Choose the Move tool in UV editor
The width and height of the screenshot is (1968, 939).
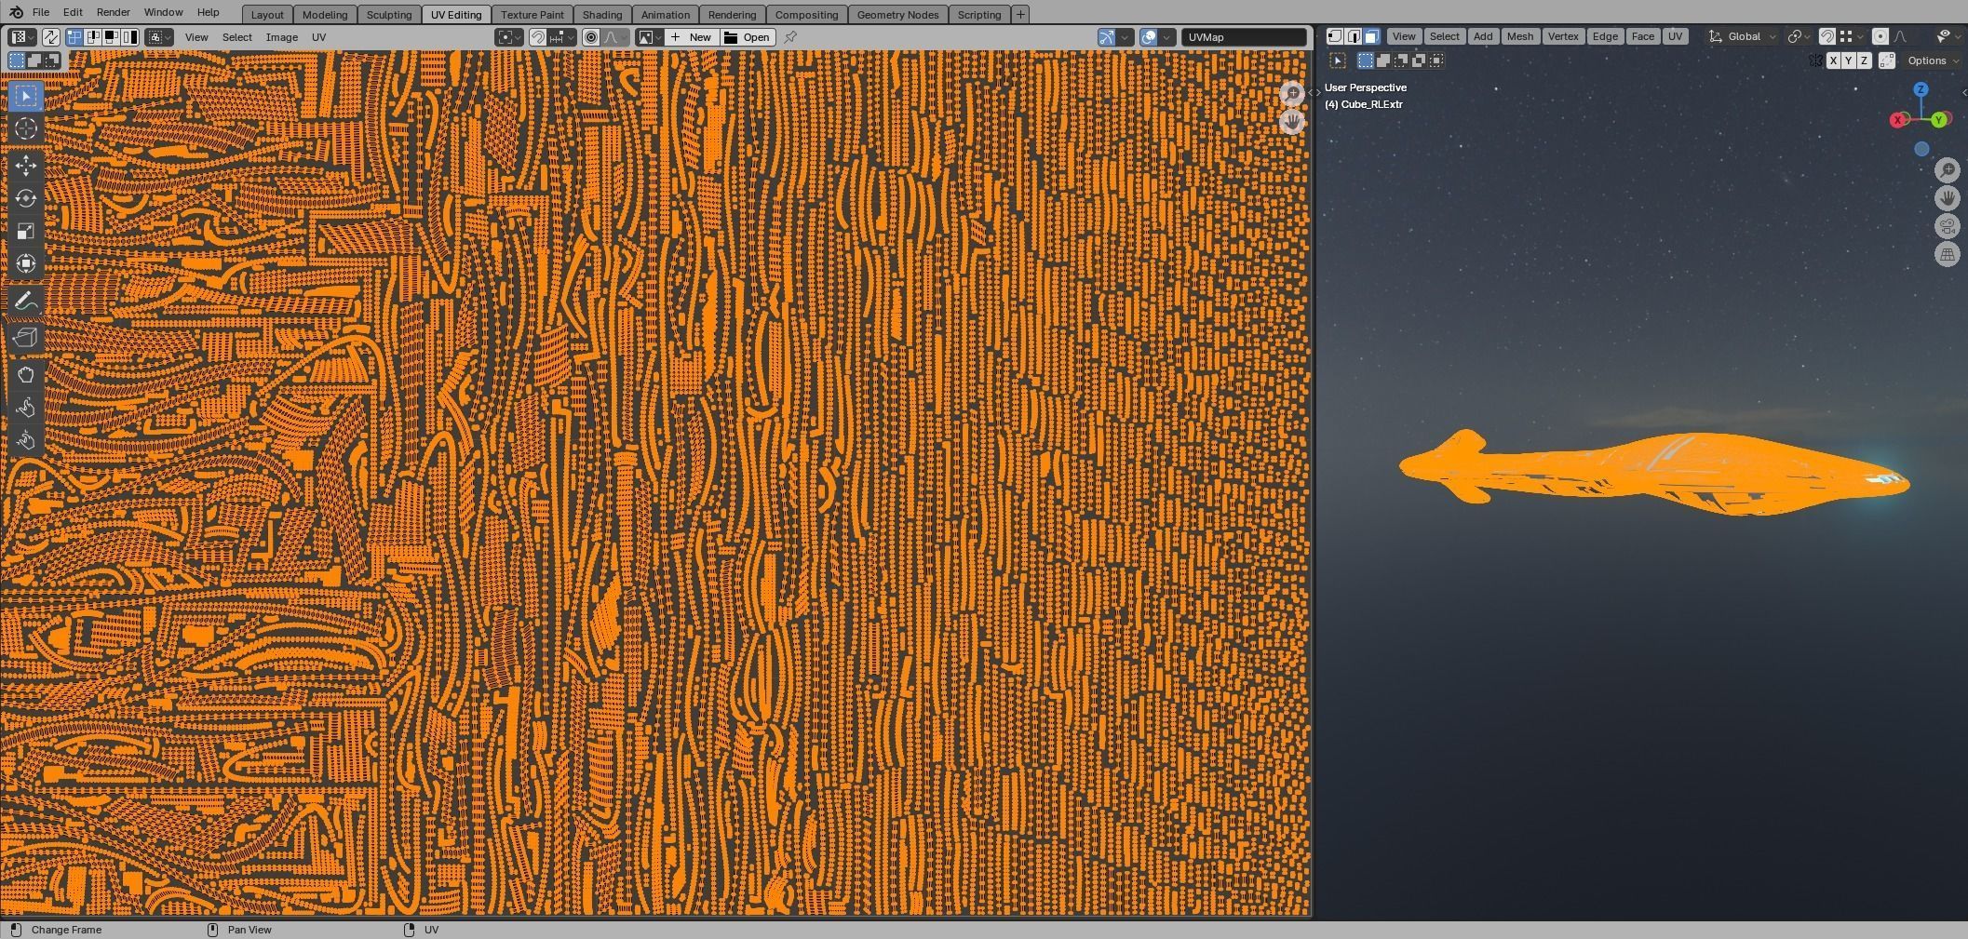click(26, 166)
